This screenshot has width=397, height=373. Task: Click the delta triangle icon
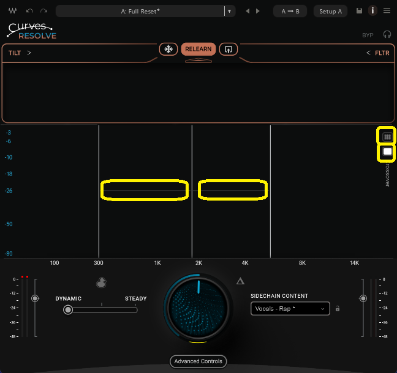pyautogui.click(x=240, y=281)
